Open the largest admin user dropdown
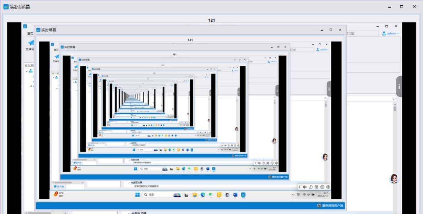The height and width of the screenshot is (214, 423). coord(390,33)
